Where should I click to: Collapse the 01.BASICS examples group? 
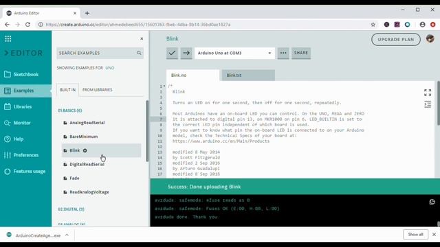point(70,110)
